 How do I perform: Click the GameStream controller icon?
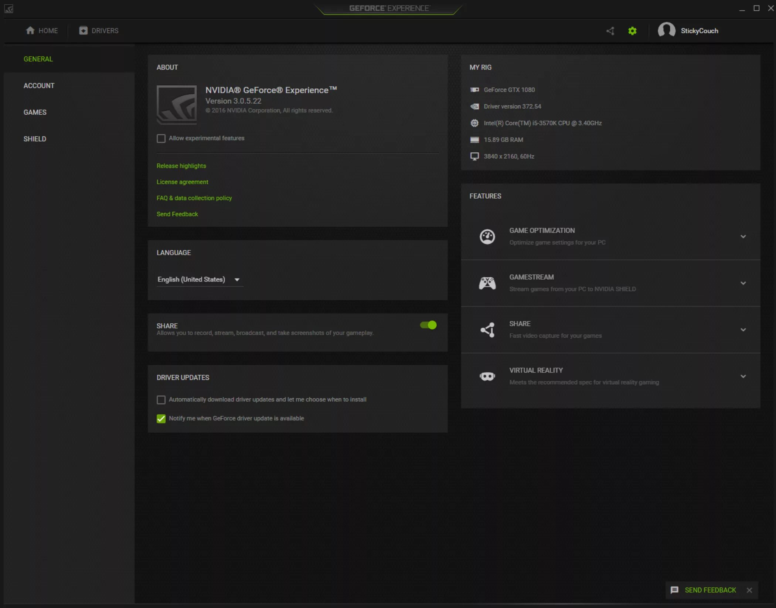[487, 283]
